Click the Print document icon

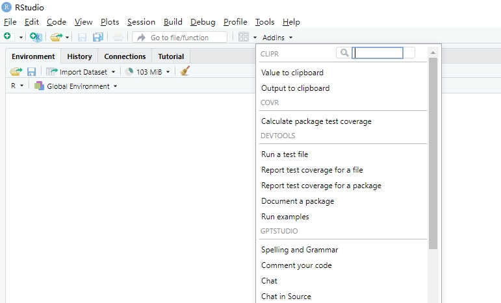pyautogui.click(x=118, y=38)
